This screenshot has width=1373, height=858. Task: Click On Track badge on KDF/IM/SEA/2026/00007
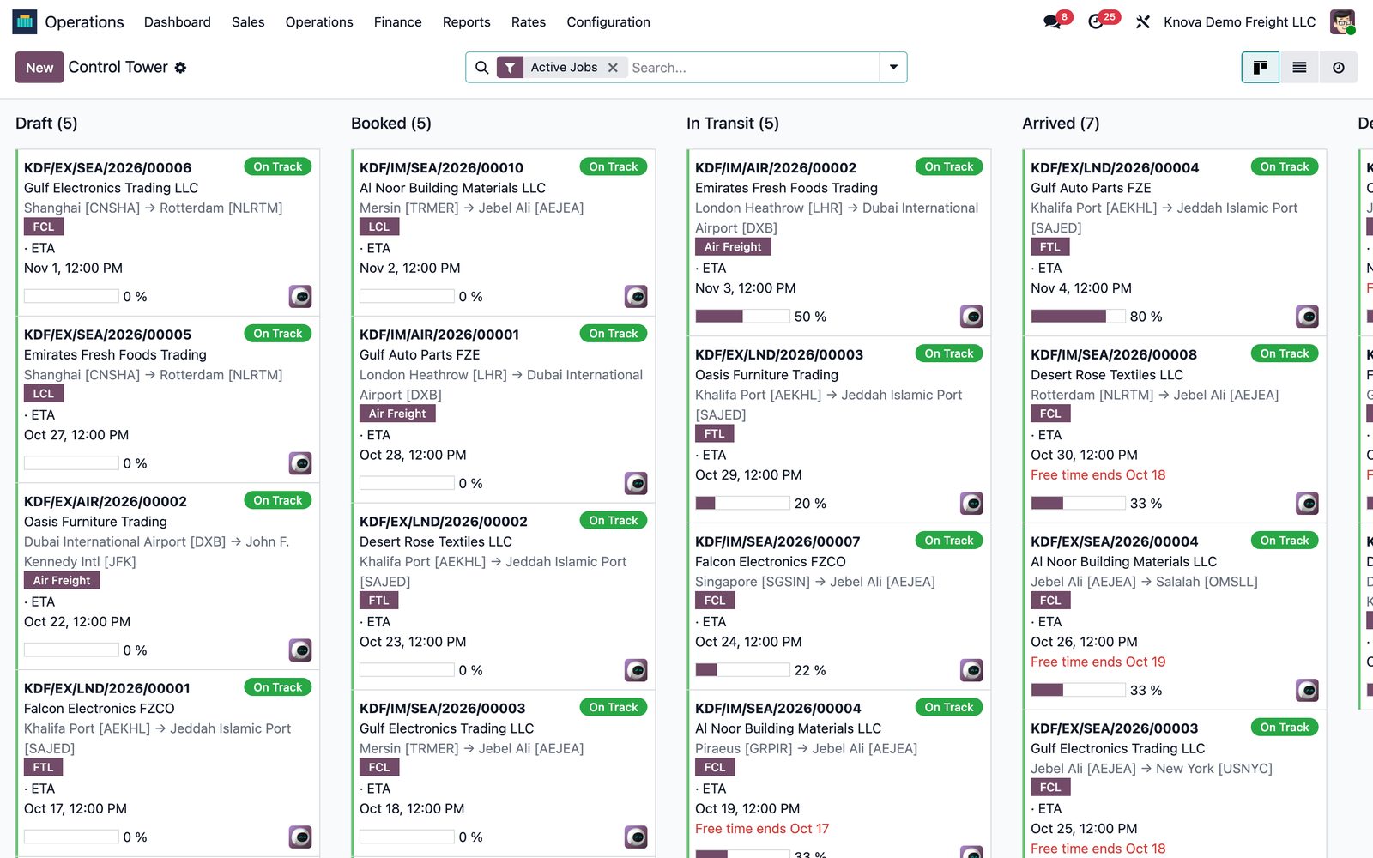pyautogui.click(x=949, y=541)
